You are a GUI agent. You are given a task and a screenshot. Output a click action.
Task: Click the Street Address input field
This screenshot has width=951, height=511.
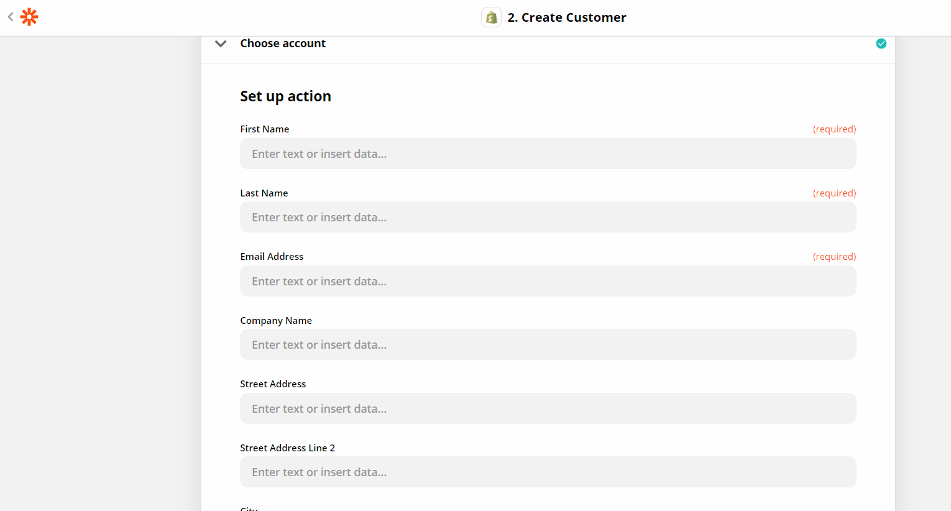pyautogui.click(x=548, y=408)
